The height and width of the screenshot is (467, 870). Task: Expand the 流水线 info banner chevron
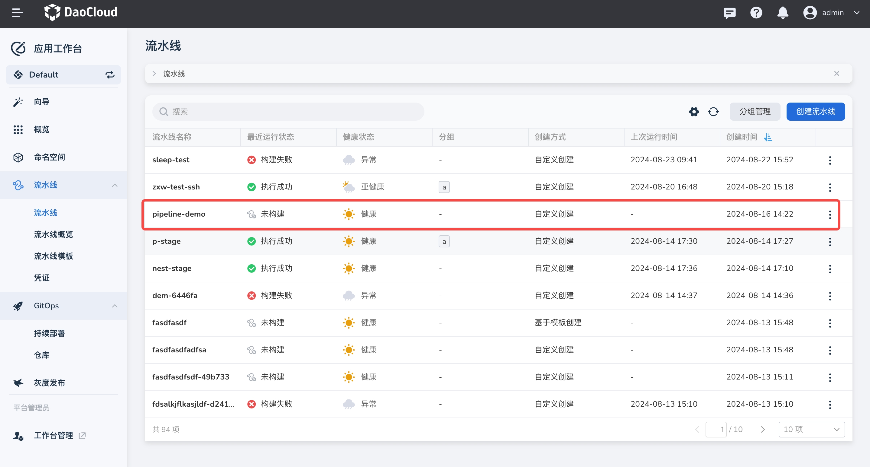click(x=154, y=74)
